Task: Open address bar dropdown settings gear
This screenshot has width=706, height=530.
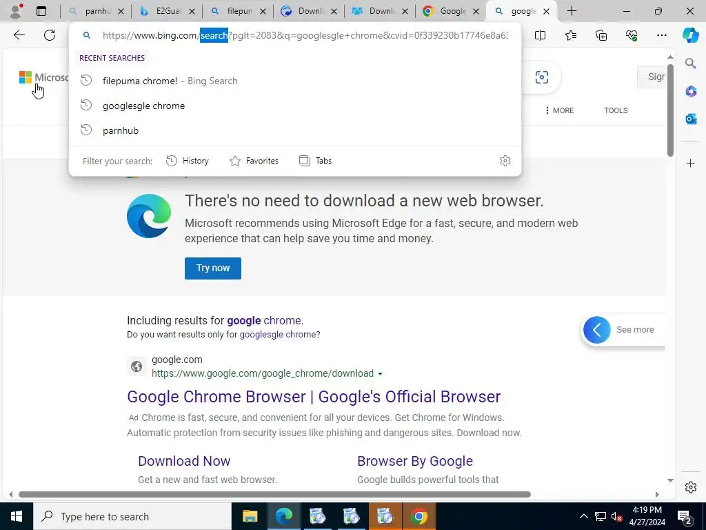Action: 505,161
